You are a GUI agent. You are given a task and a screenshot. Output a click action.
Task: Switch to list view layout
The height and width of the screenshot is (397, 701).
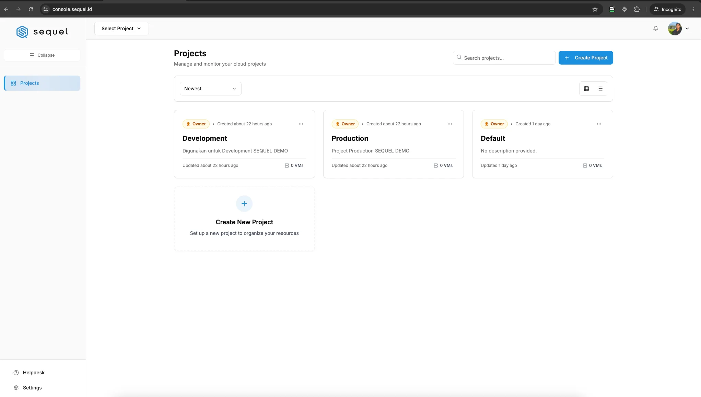[x=600, y=89]
